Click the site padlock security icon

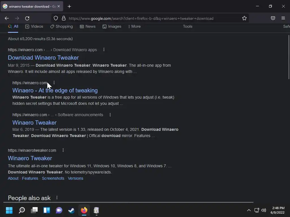64,18
